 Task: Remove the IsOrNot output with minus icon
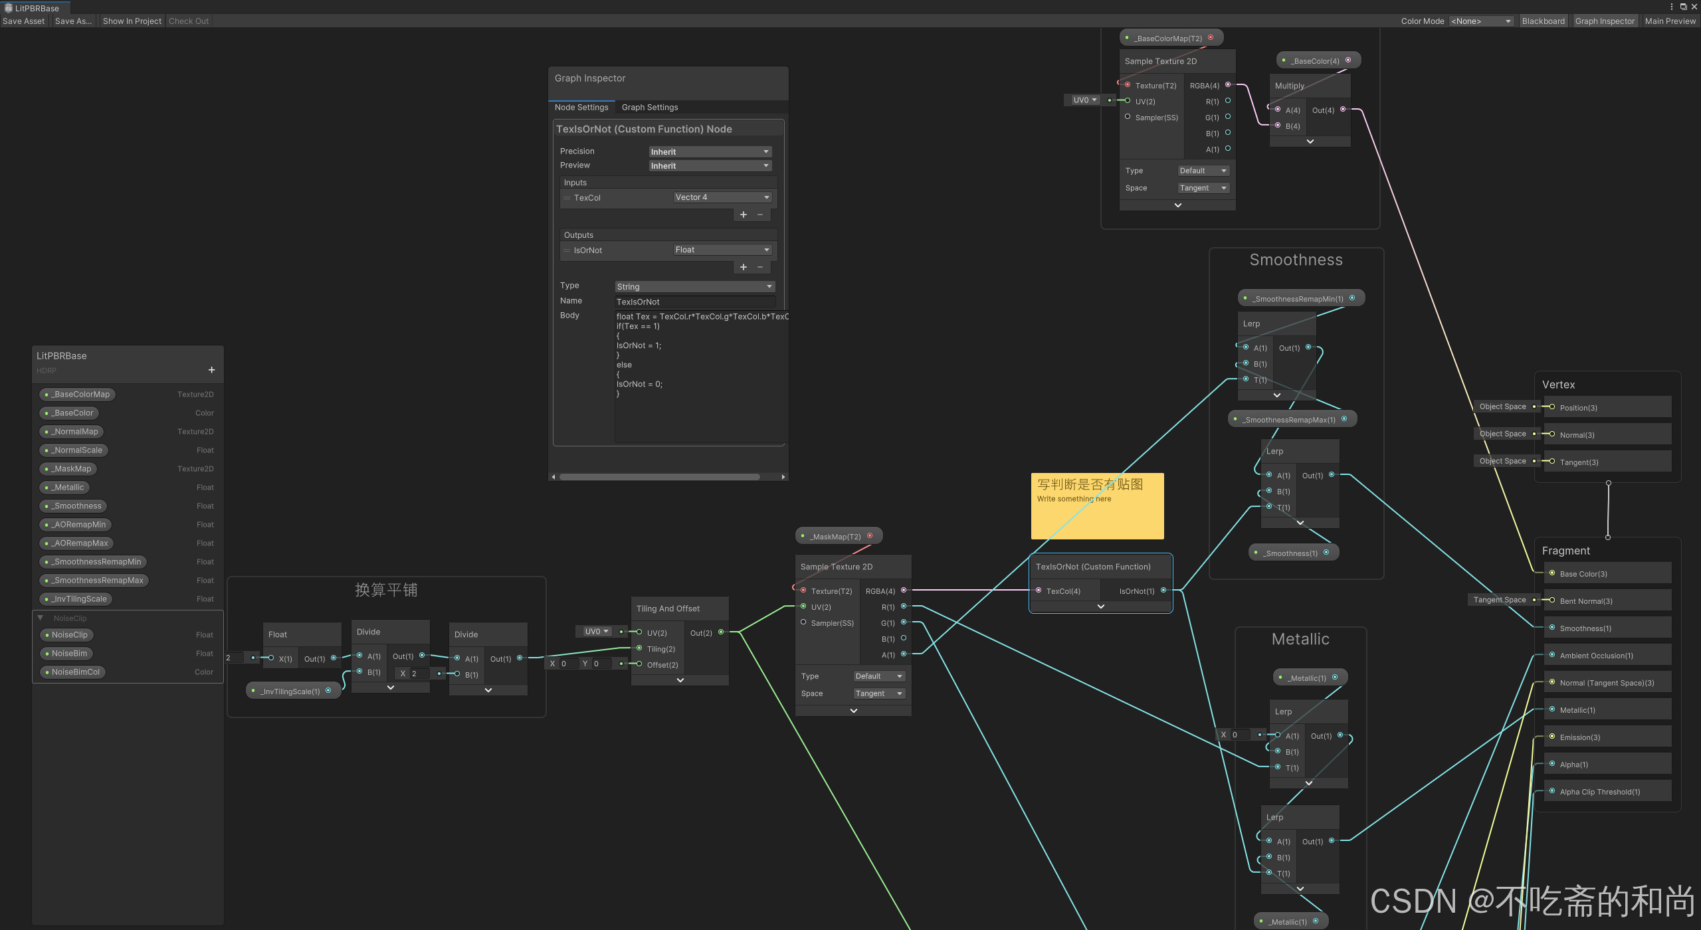760,267
